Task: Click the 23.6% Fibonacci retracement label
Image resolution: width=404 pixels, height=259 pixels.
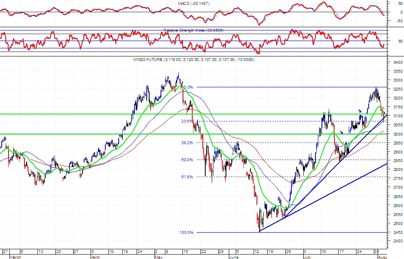Action: coord(187,121)
